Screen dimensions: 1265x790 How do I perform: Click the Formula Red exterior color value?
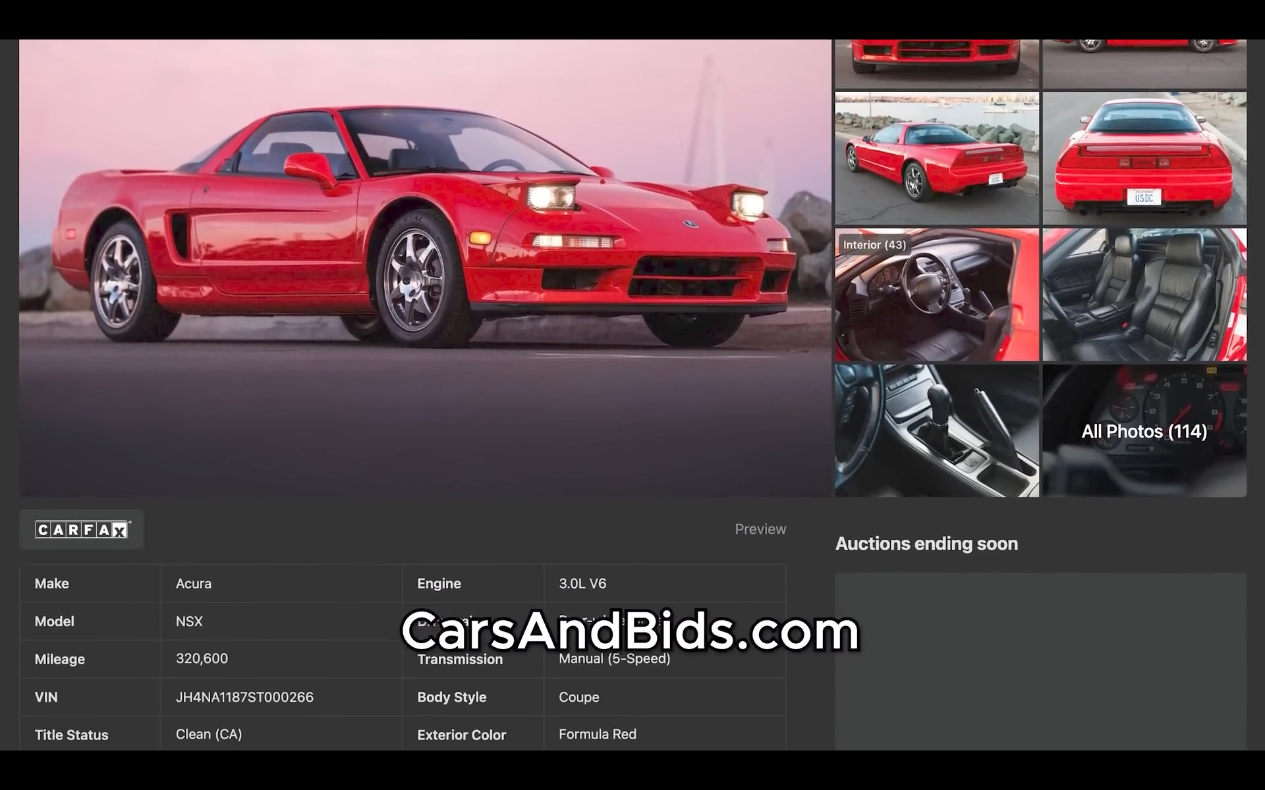coord(597,734)
